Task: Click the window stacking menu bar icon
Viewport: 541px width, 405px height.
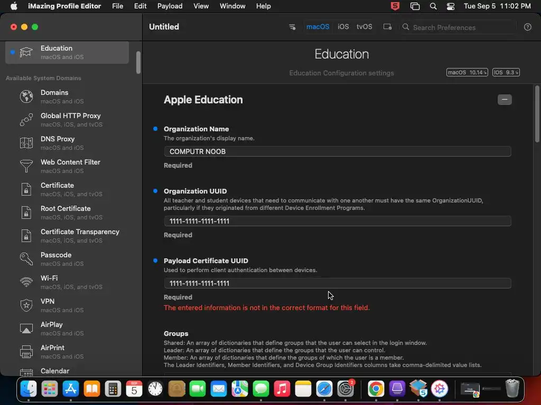Action: click(415, 6)
